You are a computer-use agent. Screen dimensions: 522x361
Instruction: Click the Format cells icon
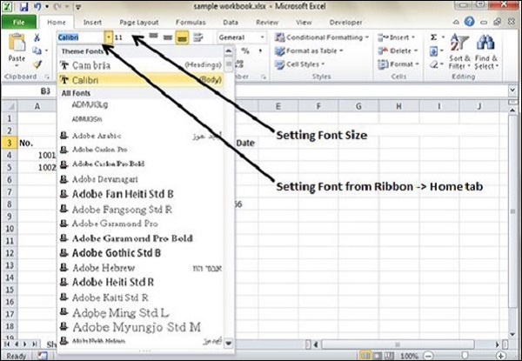[383, 64]
